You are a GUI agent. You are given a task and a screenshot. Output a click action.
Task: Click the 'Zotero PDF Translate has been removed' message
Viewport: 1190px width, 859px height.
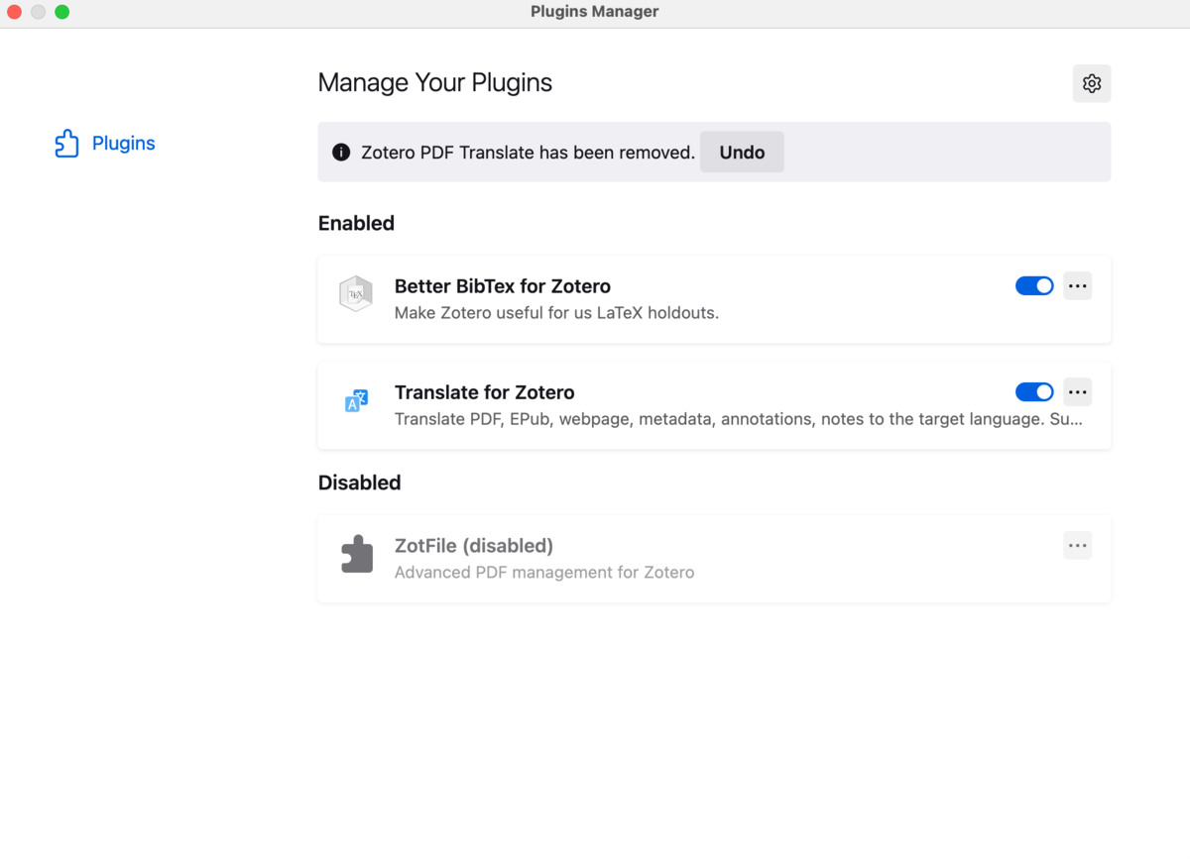click(x=529, y=153)
